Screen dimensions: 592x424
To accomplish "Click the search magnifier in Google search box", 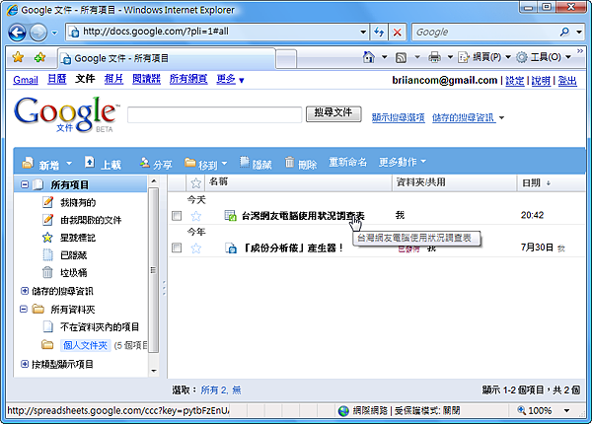I will pos(564,33).
